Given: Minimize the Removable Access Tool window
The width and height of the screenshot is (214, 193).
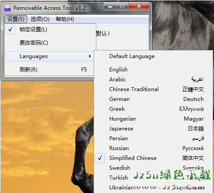Looking at the screenshot, I should 110,6.
